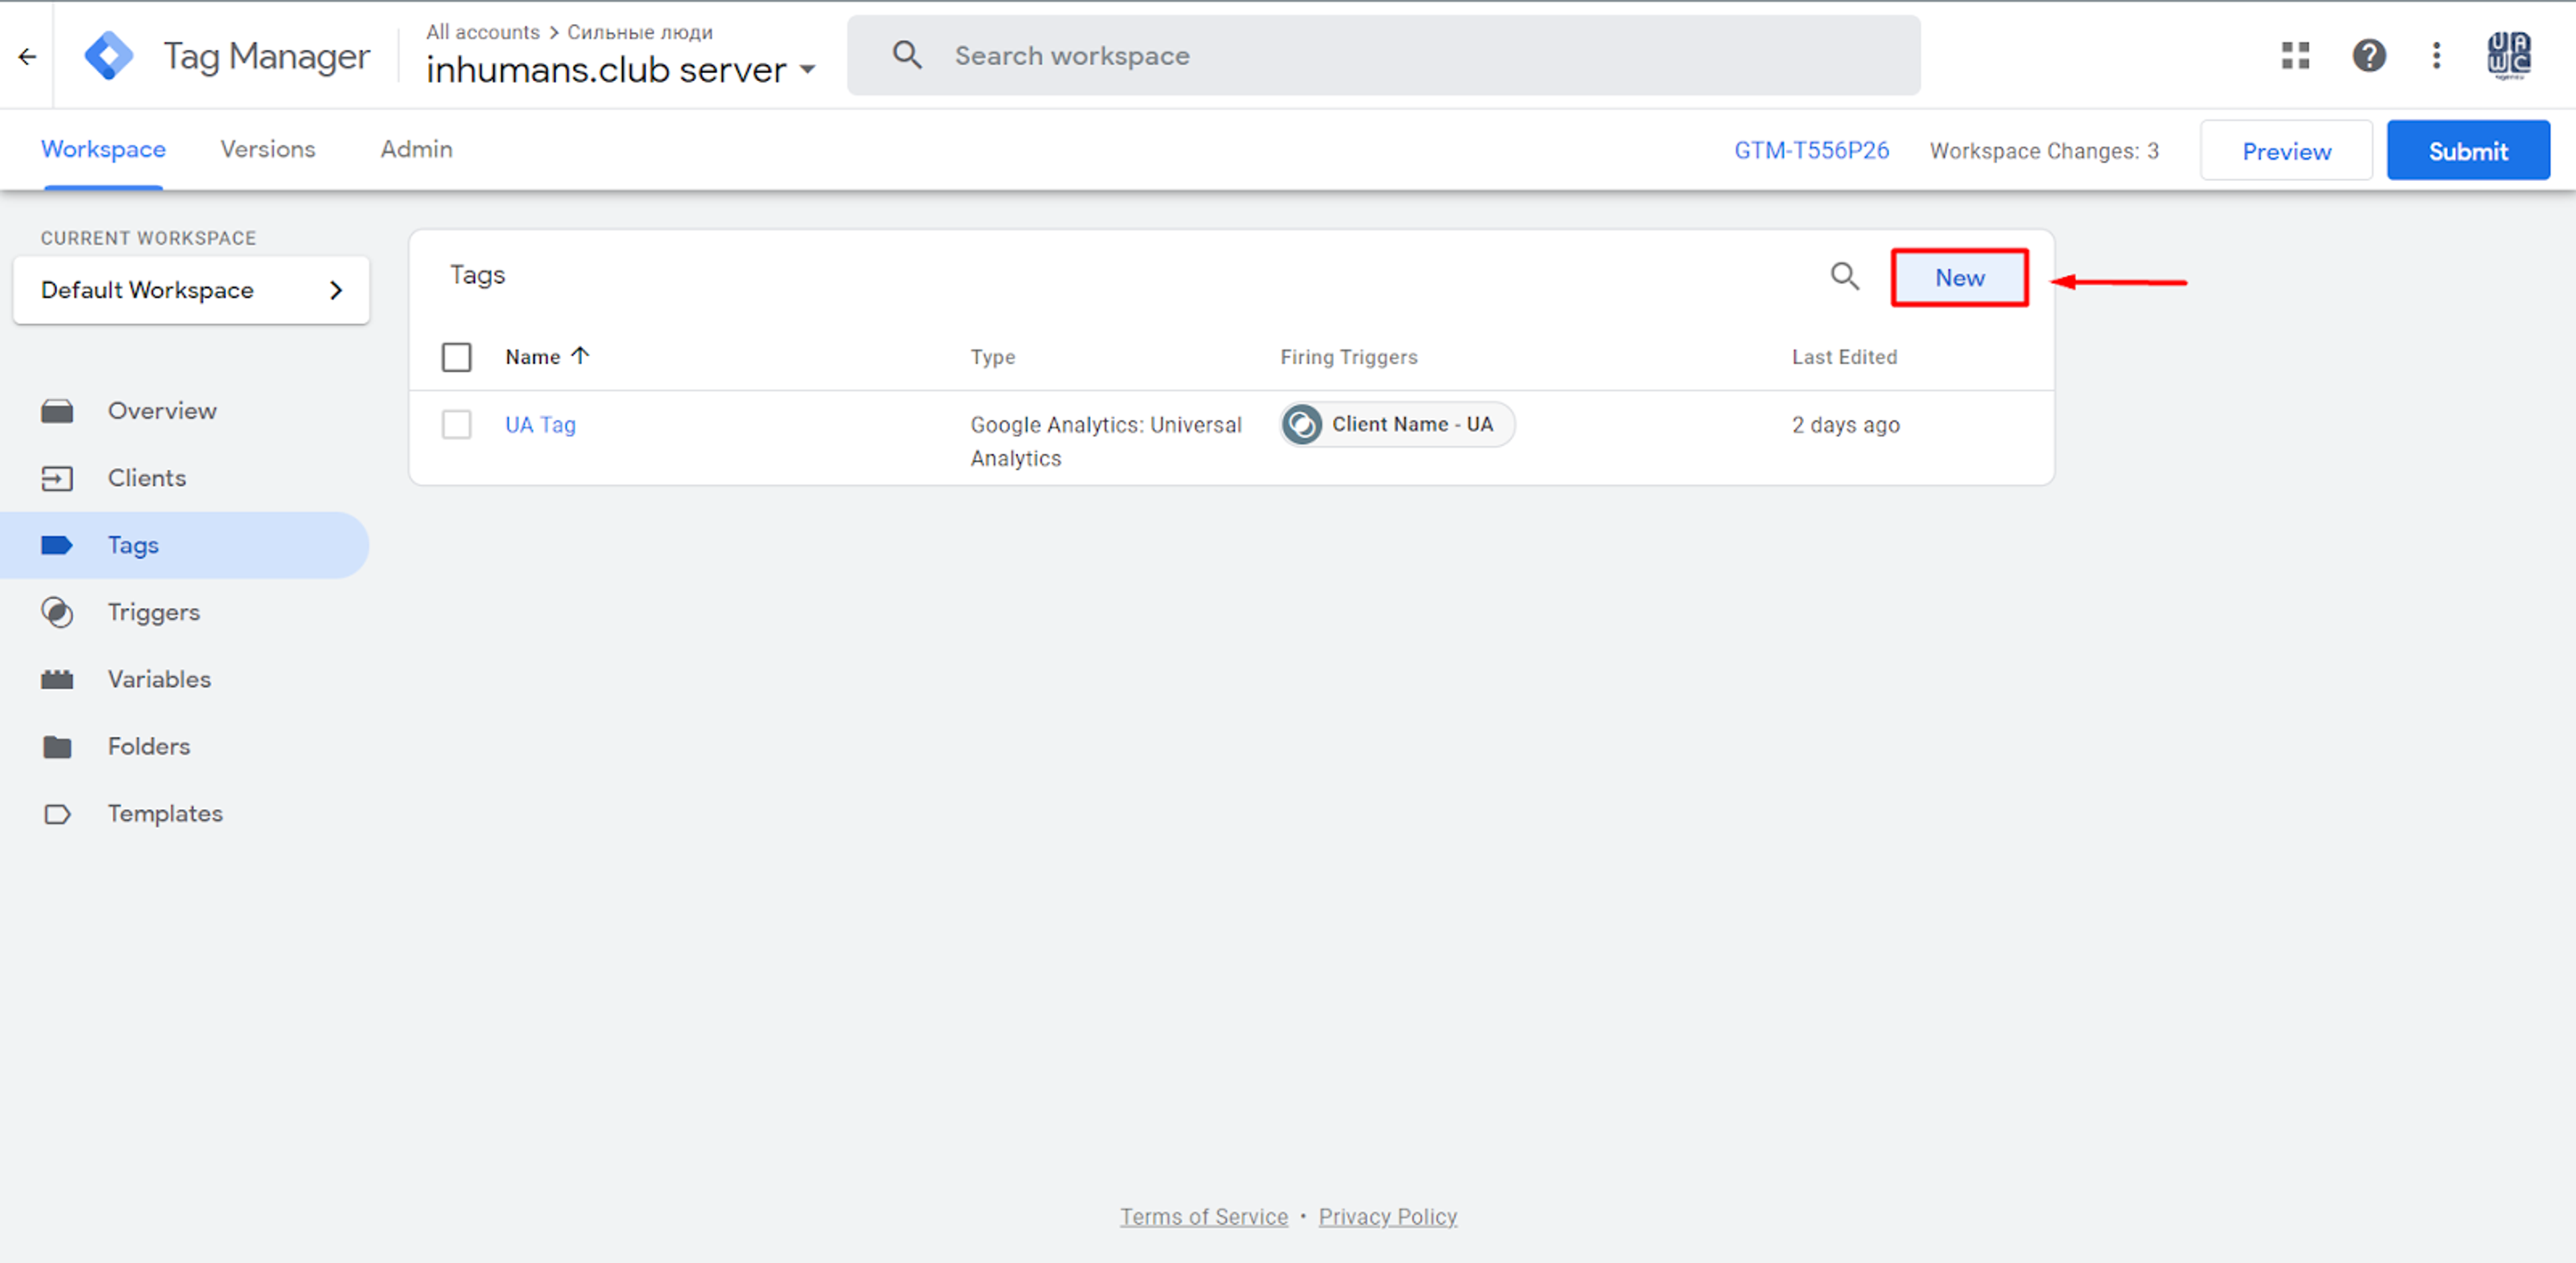Viewport: 2576px width, 1263px height.
Task: Open the UA Tag link
Action: 540,424
